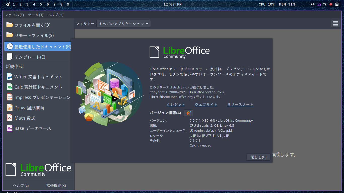Create a new Base データベース

coord(29,128)
